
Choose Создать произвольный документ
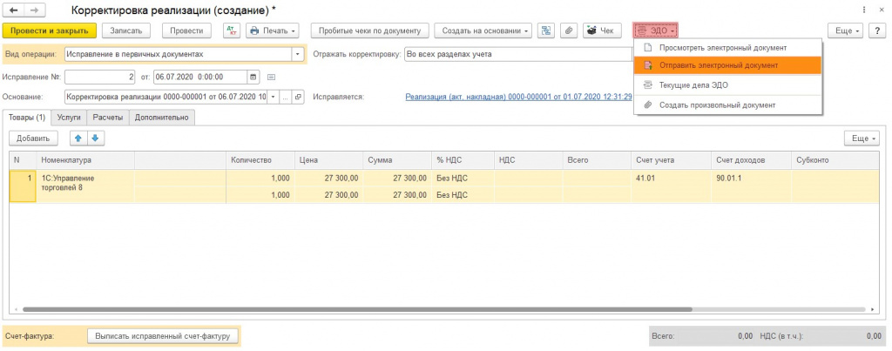pyautogui.click(x=727, y=105)
